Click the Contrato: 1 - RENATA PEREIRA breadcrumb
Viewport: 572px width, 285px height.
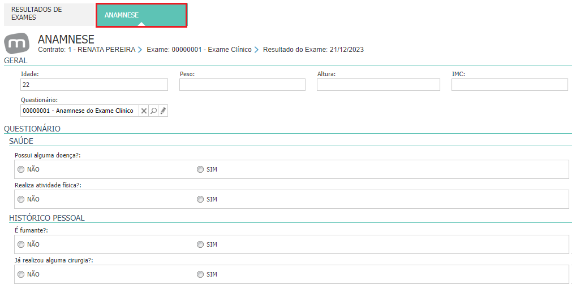click(x=87, y=50)
